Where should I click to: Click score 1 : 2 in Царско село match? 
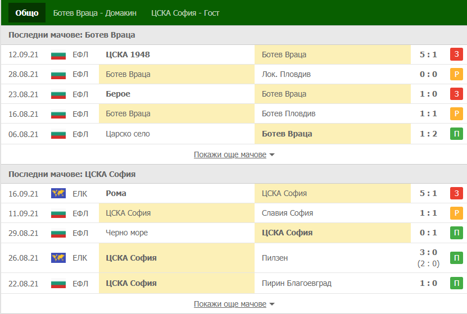point(428,134)
